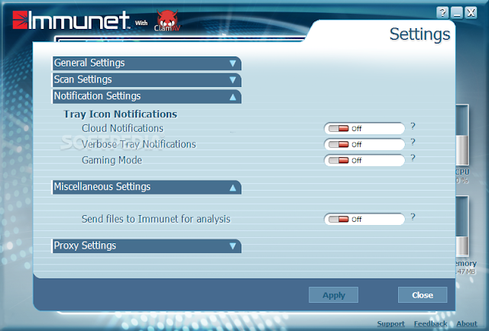Expand the General Settings section

(x=147, y=63)
